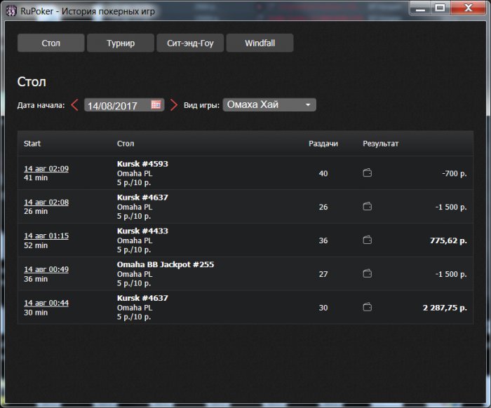Open session link 14 авг 00:49
This screenshot has height=408, width=491.
[x=46, y=269]
